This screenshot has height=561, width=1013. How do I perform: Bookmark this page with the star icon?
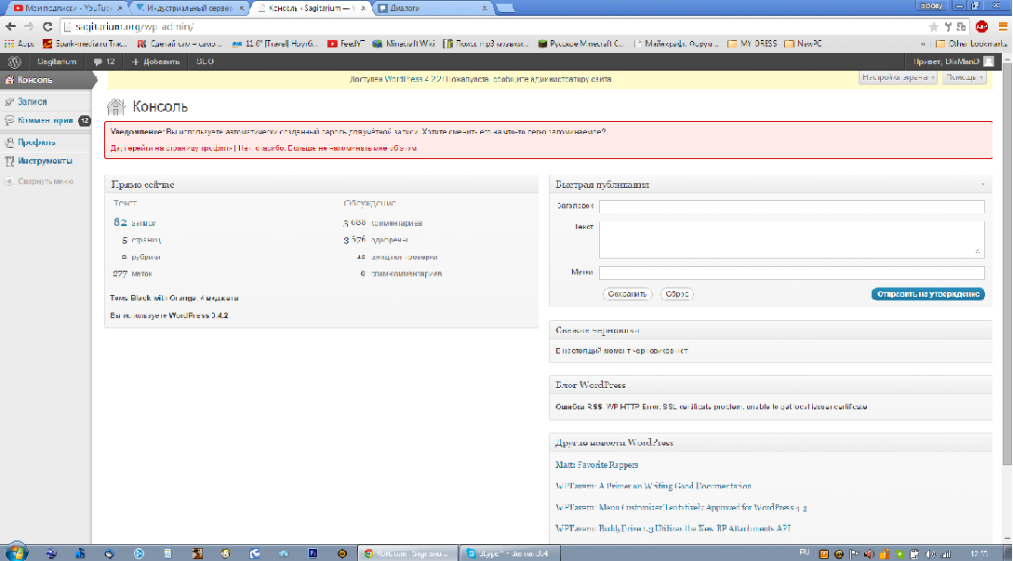934,26
